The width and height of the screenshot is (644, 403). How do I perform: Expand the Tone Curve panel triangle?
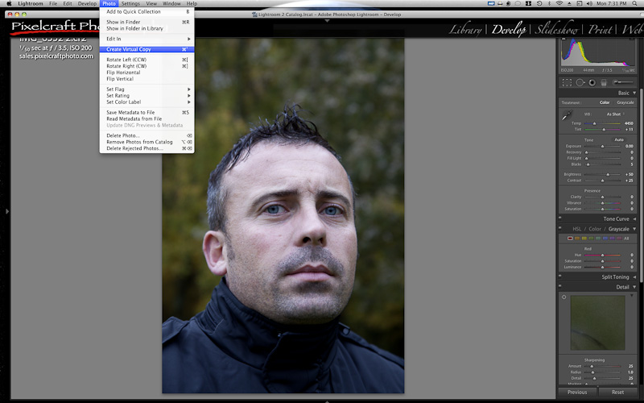coord(634,218)
